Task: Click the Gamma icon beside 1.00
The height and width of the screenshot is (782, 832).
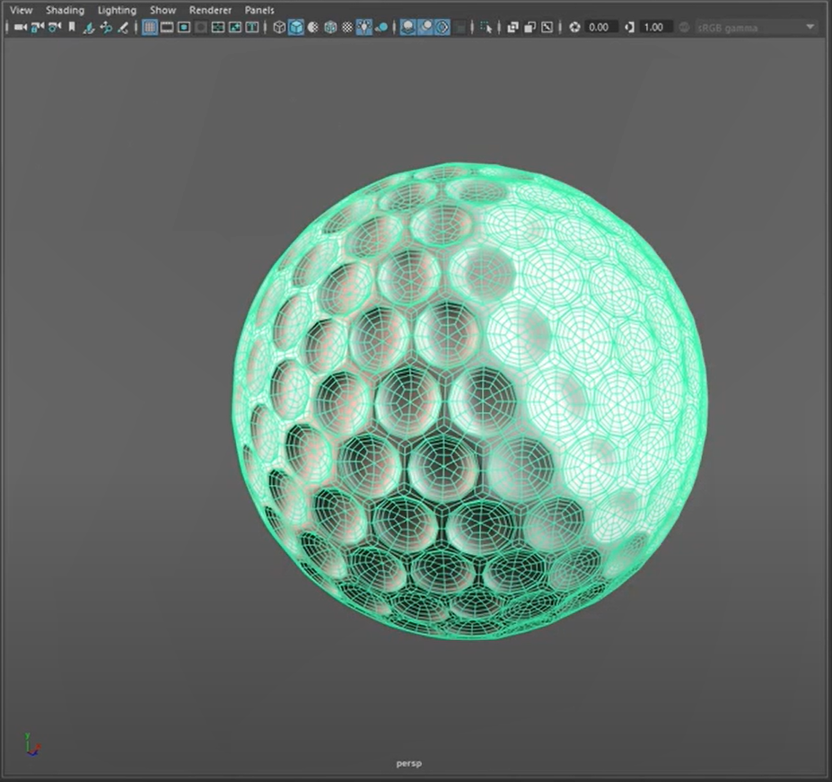Action: pos(628,28)
